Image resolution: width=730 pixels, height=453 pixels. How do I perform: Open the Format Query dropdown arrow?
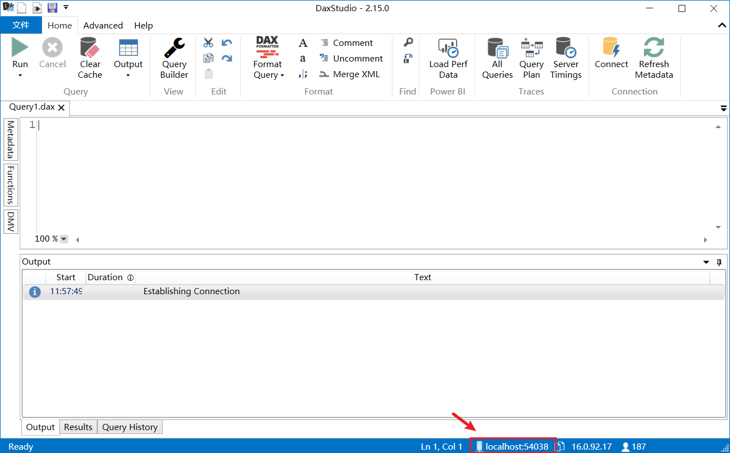pos(282,75)
